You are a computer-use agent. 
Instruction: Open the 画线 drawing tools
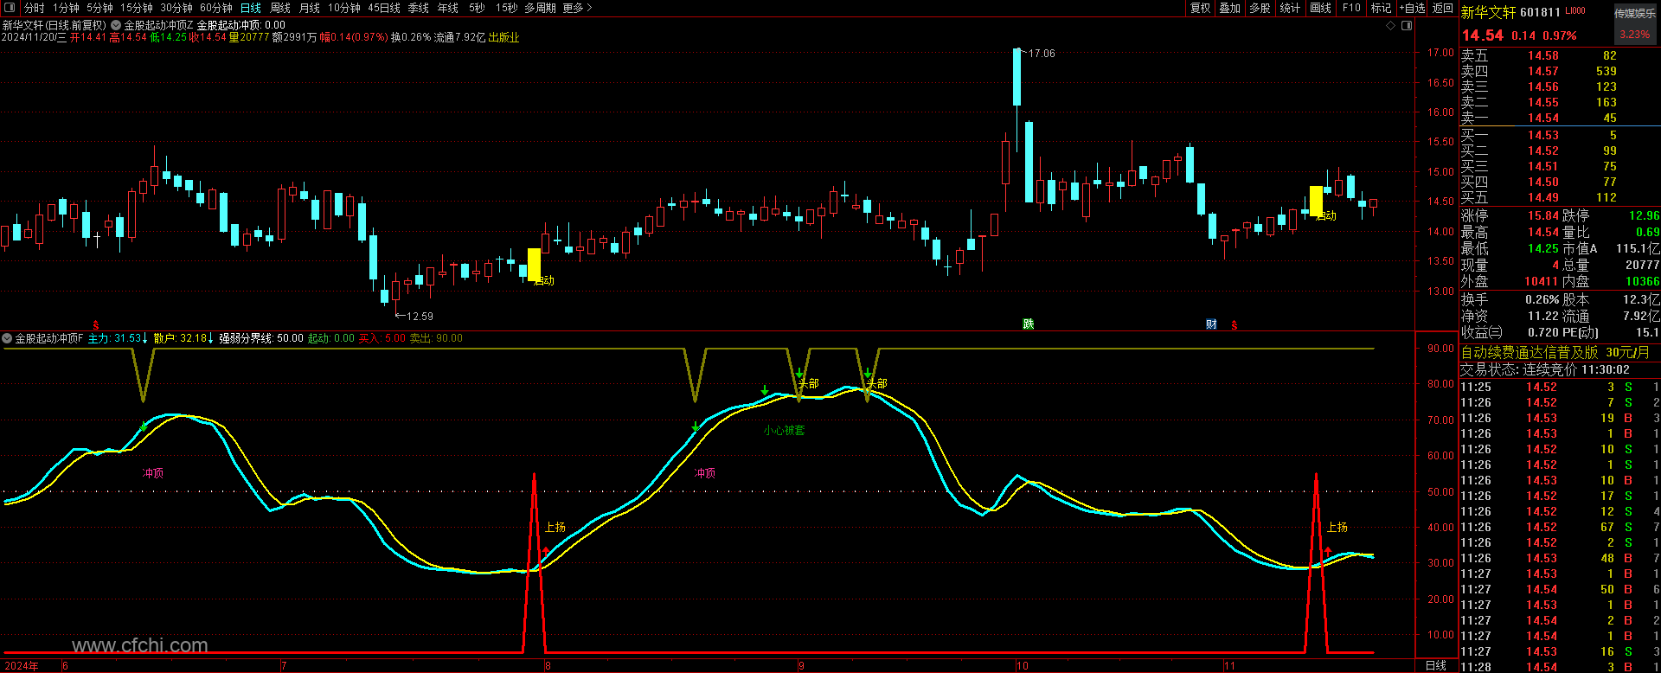point(1321,8)
